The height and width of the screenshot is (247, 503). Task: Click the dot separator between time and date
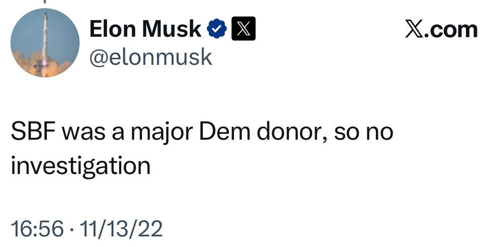tap(71, 229)
